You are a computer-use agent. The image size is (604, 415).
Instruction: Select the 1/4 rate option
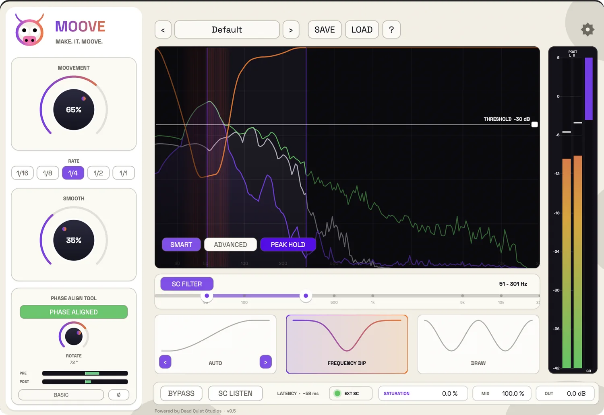pyautogui.click(x=73, y=173)
